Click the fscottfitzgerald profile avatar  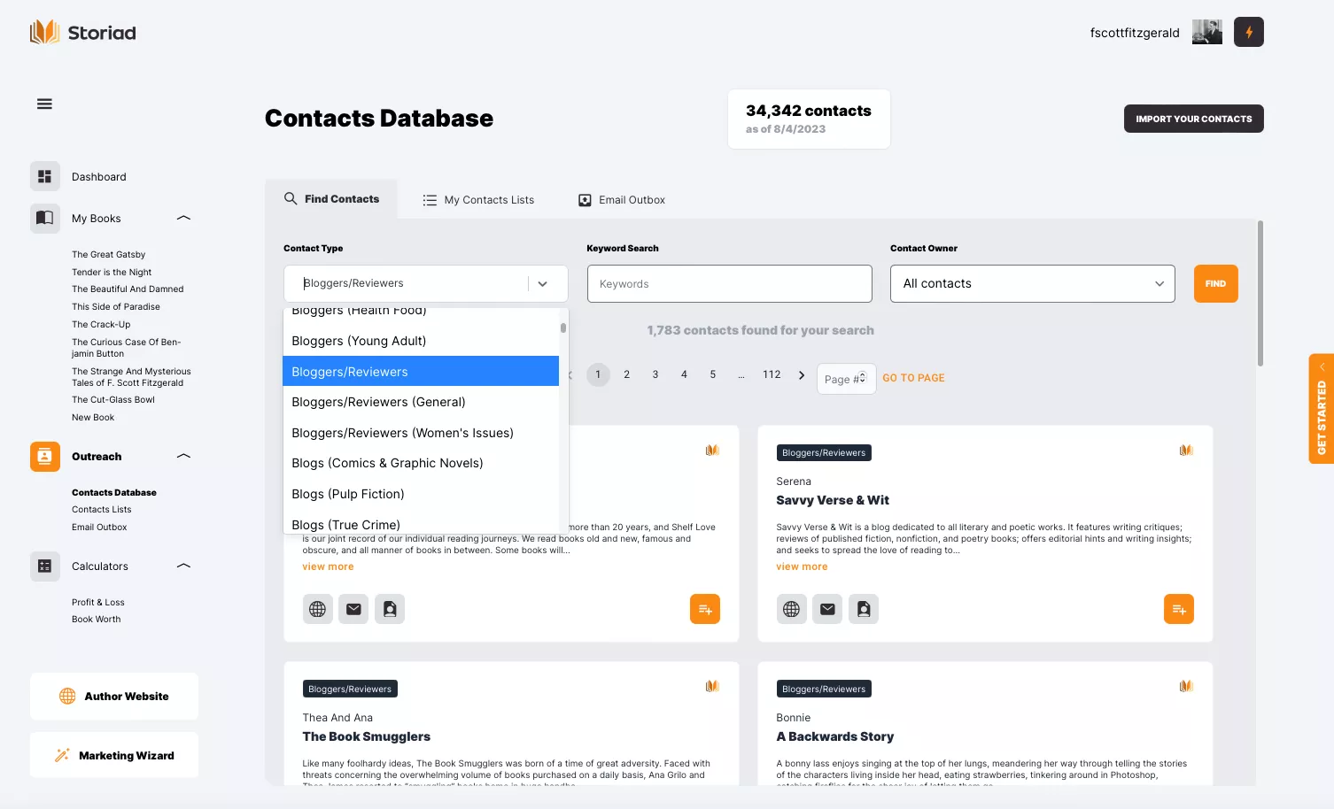point(1206,33)
